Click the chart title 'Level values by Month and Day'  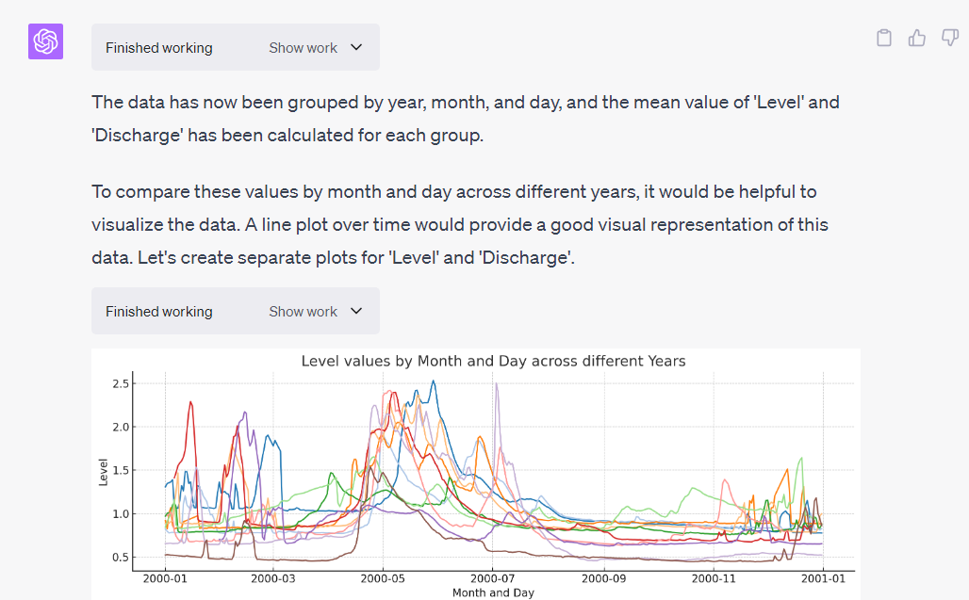[493, 361]
